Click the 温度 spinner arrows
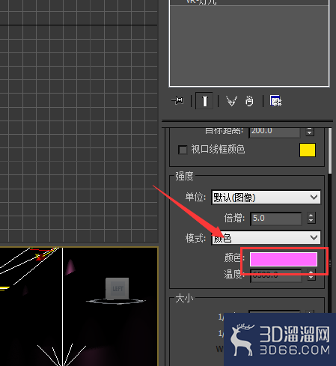 311,275
